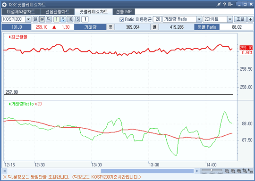Open help via the question mark icon
Viewport: 255px width, 181px height.
tap(225, 4)
